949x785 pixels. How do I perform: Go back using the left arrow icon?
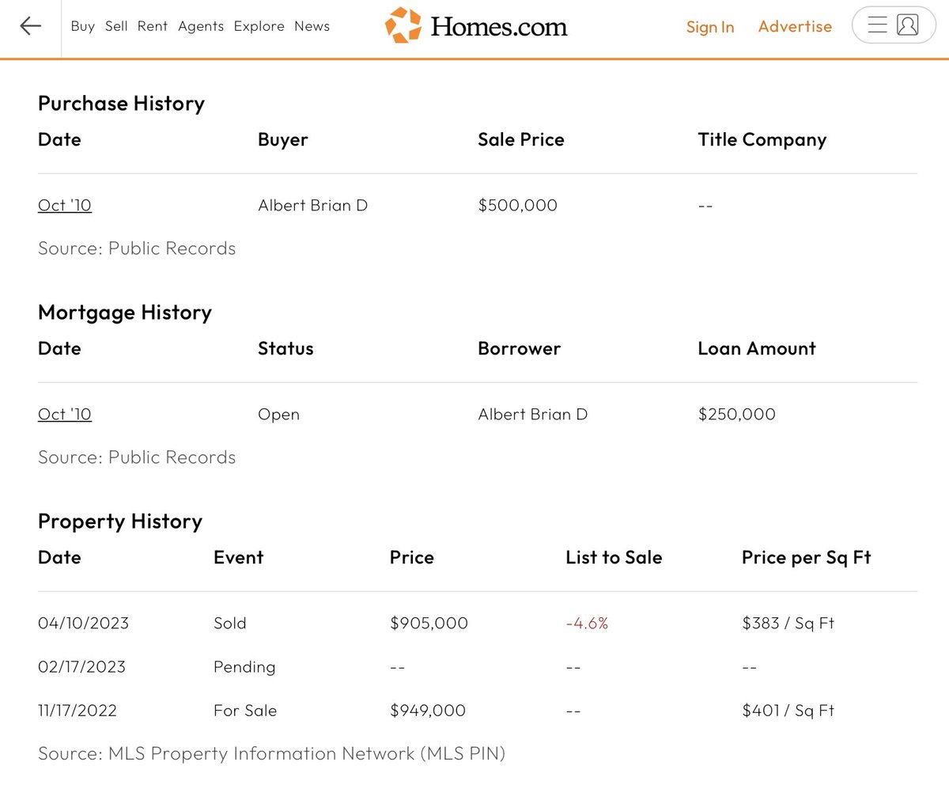tap(30, 26)
